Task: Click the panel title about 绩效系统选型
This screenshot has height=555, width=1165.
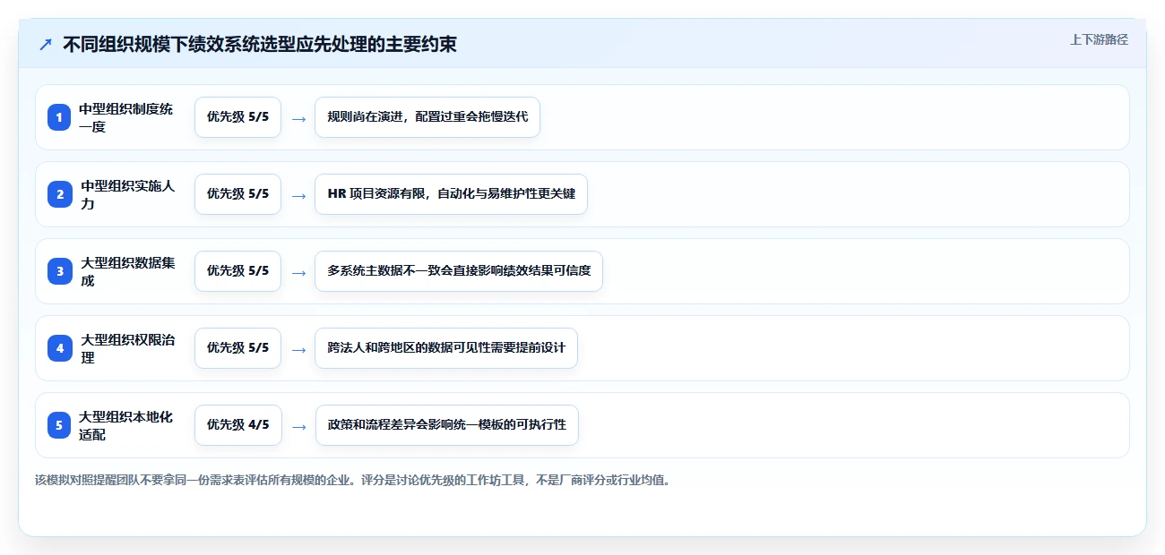Action: tap(260, 44)
